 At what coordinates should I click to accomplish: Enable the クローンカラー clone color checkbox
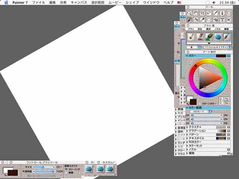200,103
